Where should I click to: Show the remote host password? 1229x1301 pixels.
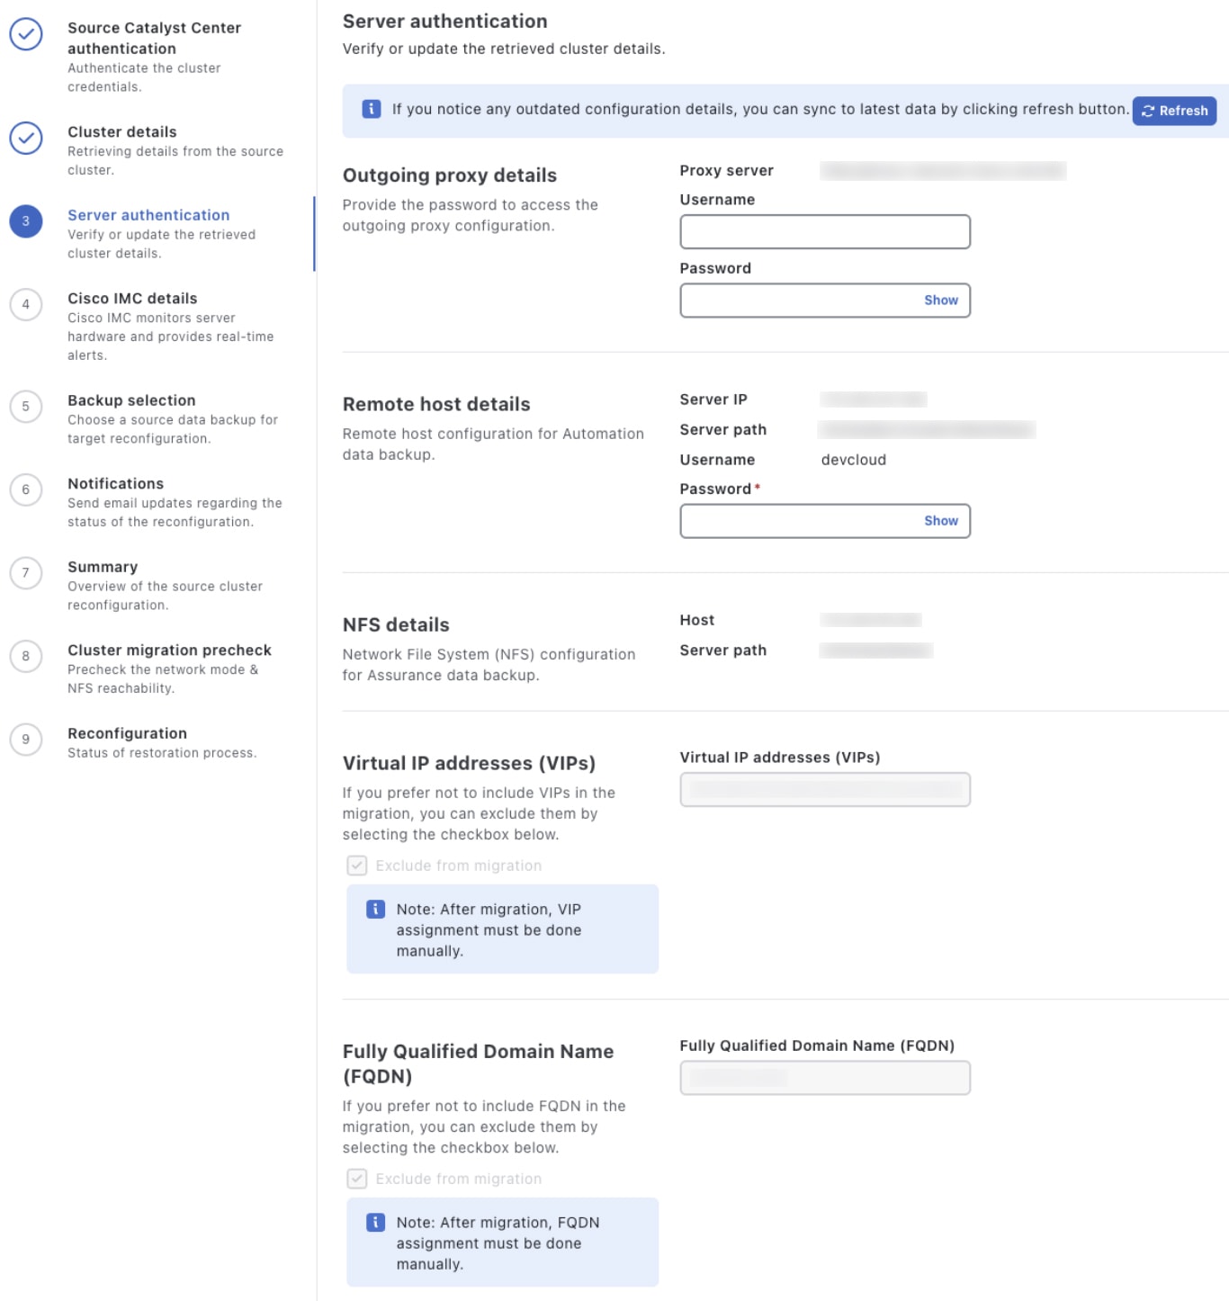pyautogui.click(x=940, y=521)
